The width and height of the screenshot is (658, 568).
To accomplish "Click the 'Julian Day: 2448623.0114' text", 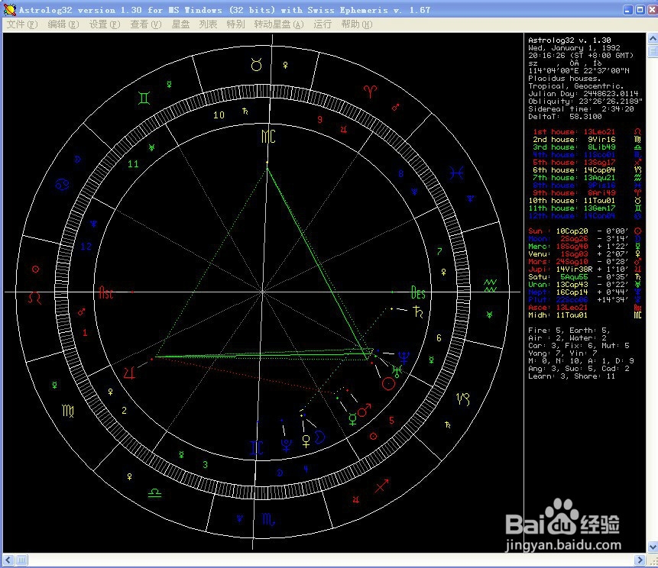I will coord(583,93).
